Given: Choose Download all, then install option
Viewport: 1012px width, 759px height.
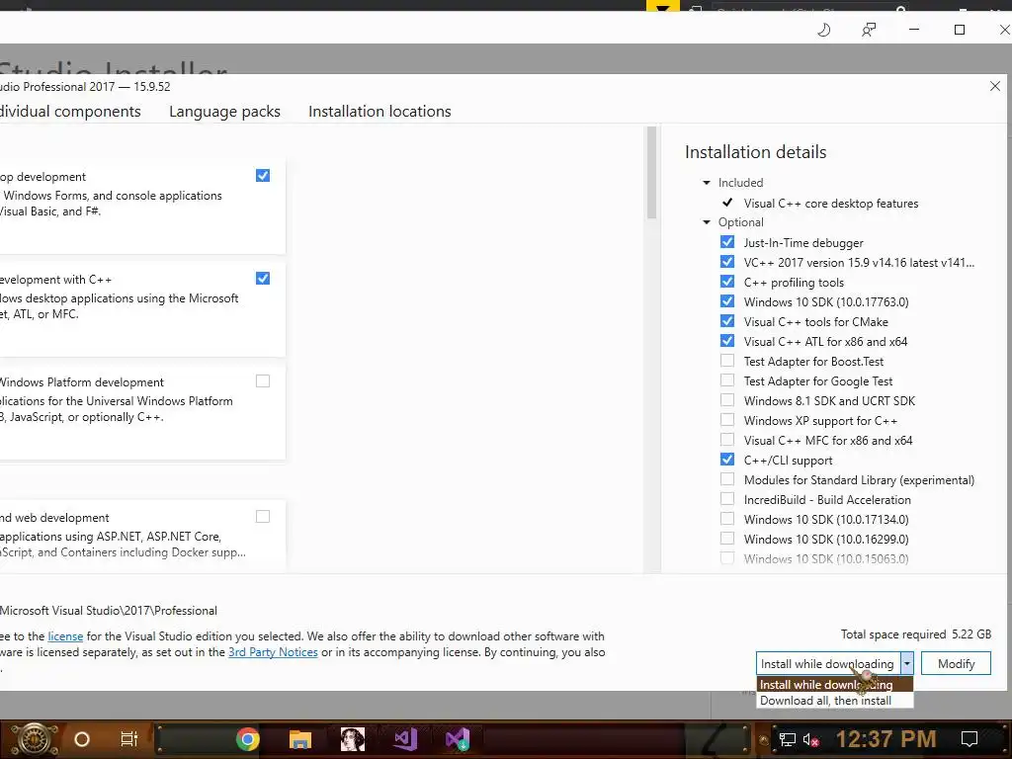Looking at the screenshot, I should point(834,701).
